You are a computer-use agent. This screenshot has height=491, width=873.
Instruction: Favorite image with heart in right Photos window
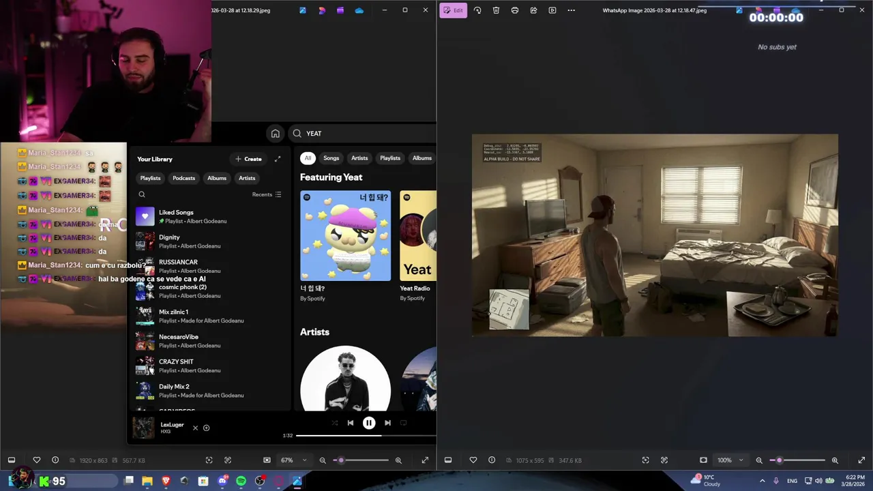[x=473, y=460]
